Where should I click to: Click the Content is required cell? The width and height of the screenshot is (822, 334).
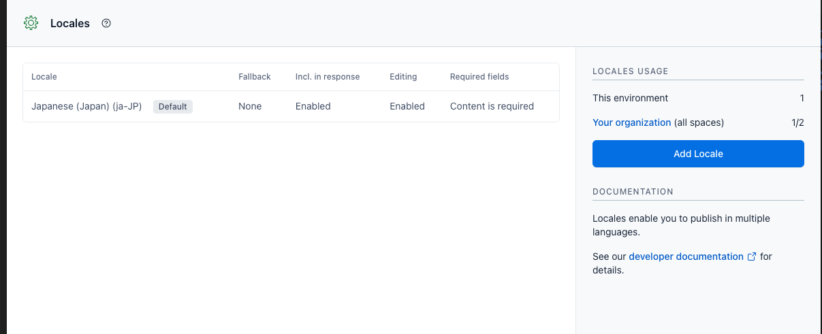492,106
